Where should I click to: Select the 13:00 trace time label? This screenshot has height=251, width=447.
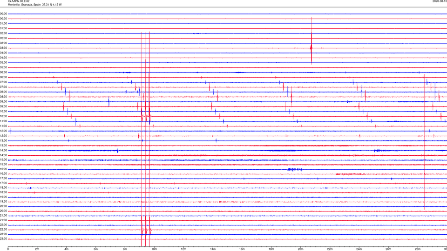point(3,140)
